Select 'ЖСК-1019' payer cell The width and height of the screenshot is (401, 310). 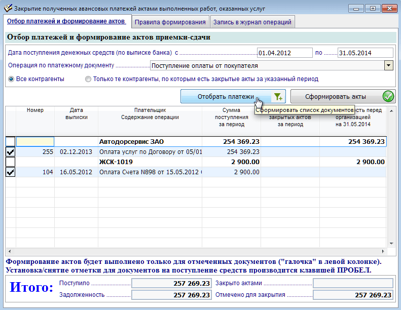click(150, 162)
